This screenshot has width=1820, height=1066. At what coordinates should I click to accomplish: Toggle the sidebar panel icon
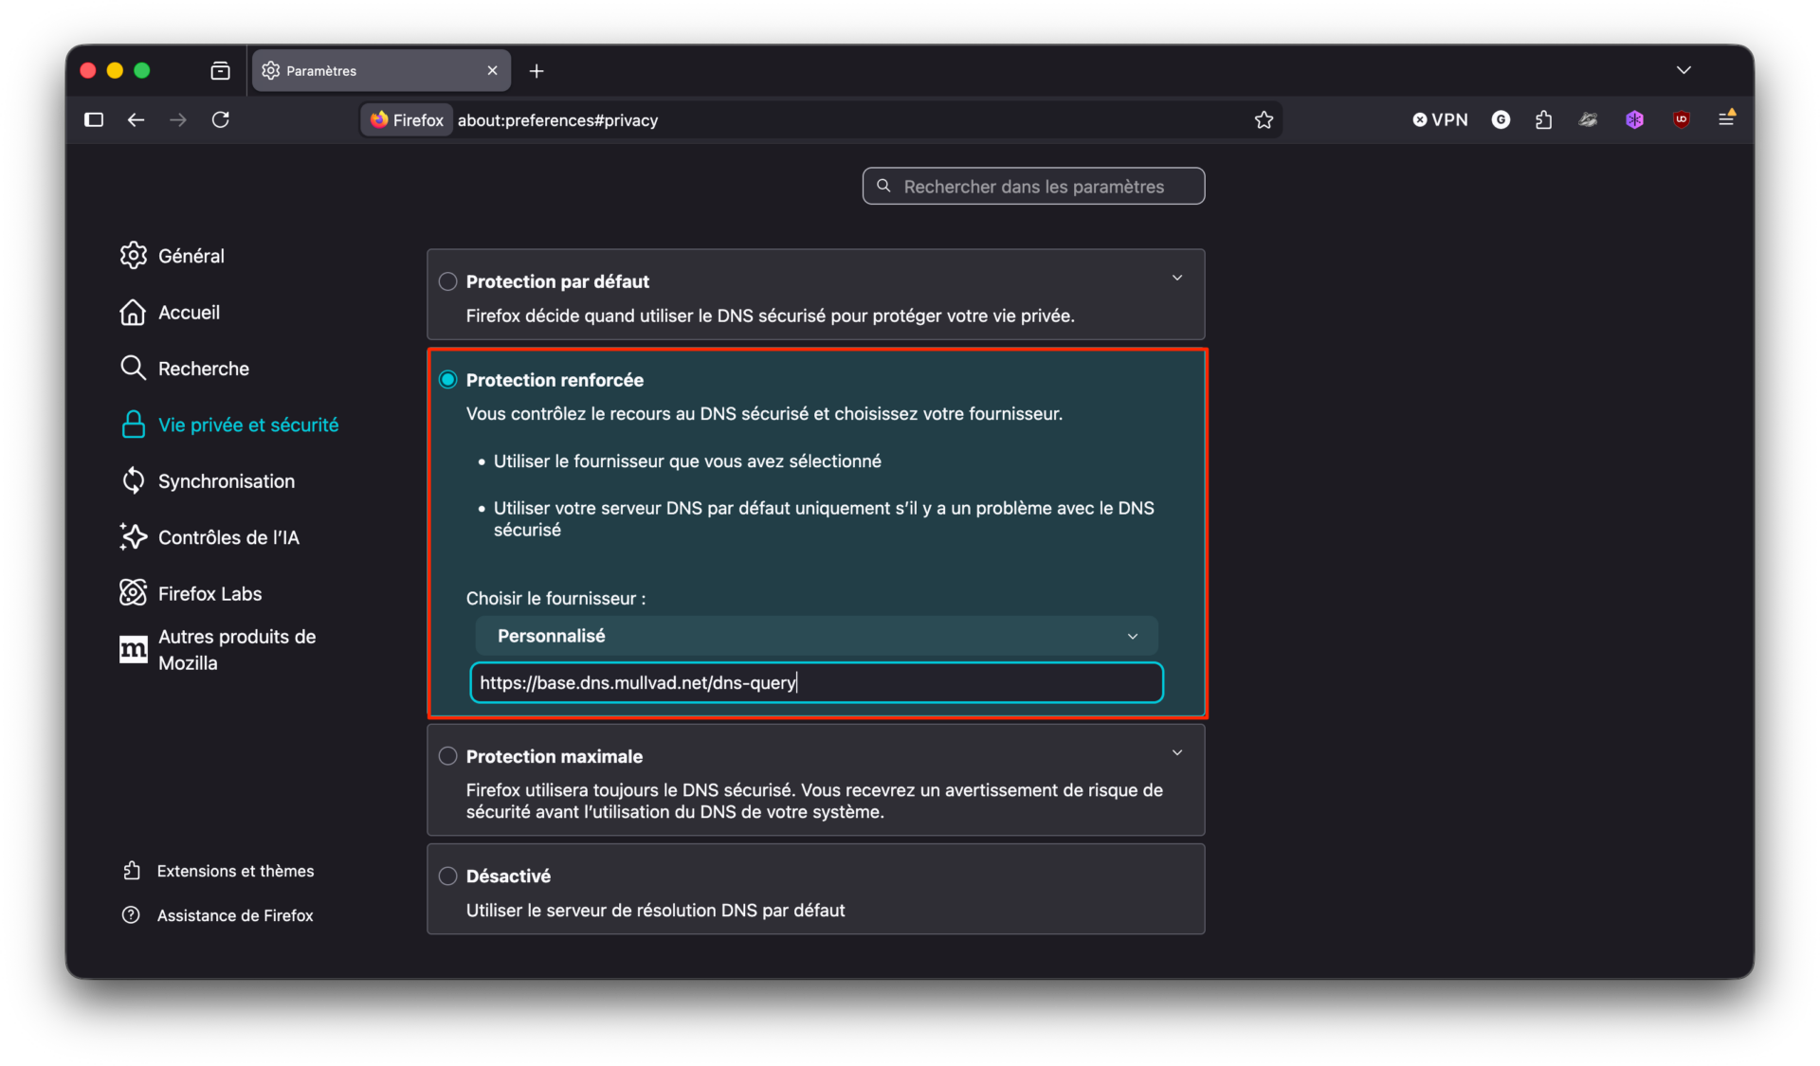[x=94, y=120]
